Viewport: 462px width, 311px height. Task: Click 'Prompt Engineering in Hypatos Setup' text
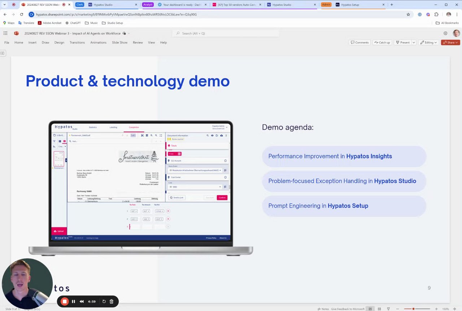tap(318, 206)
